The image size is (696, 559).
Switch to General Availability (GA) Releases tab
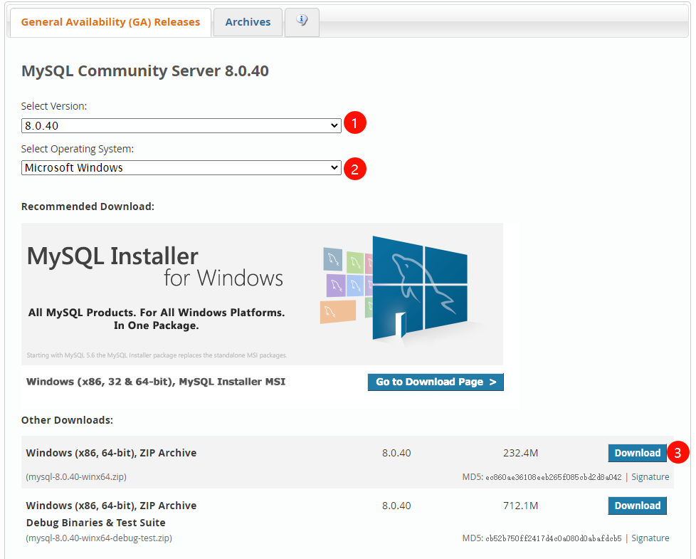point(110,22)
